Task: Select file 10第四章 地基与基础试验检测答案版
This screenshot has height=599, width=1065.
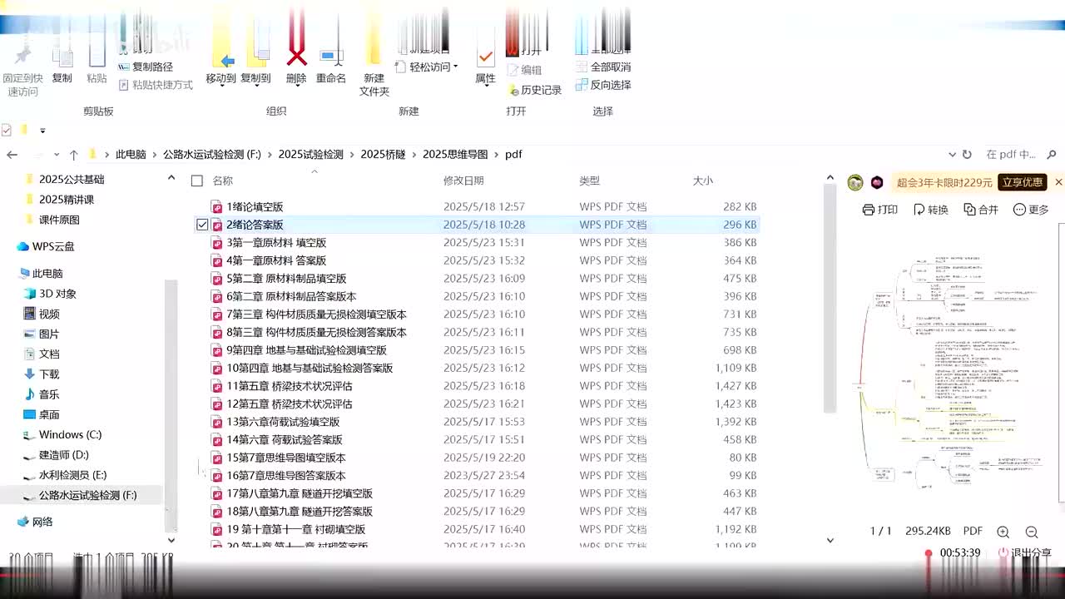Action: click(x=310, y=368)
